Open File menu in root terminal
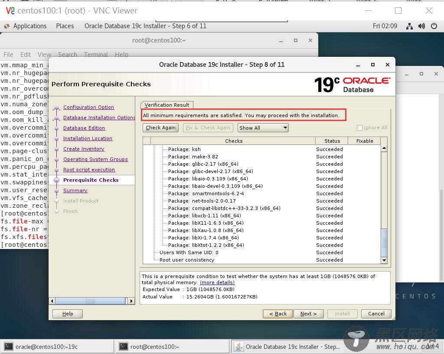Viewport: 444px width, 354px height. pos(8,54)
